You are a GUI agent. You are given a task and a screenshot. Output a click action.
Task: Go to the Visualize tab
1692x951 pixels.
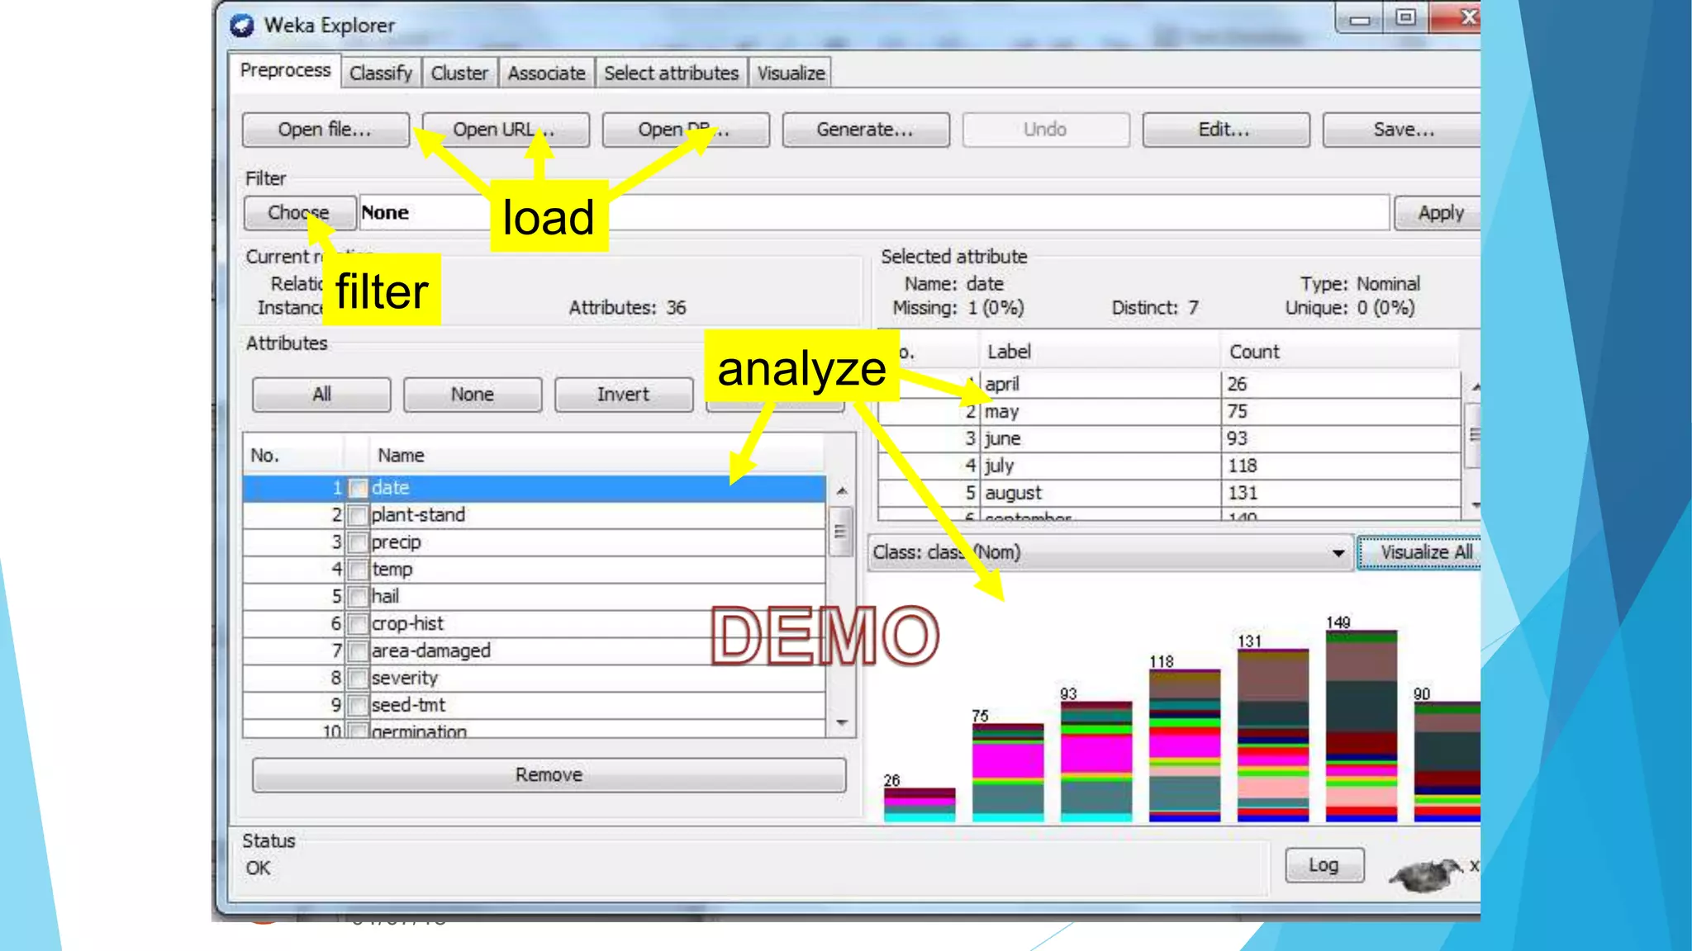[x=791, y=73]
